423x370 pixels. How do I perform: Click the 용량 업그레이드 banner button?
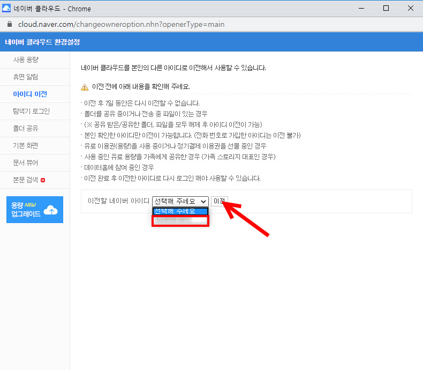35,210
